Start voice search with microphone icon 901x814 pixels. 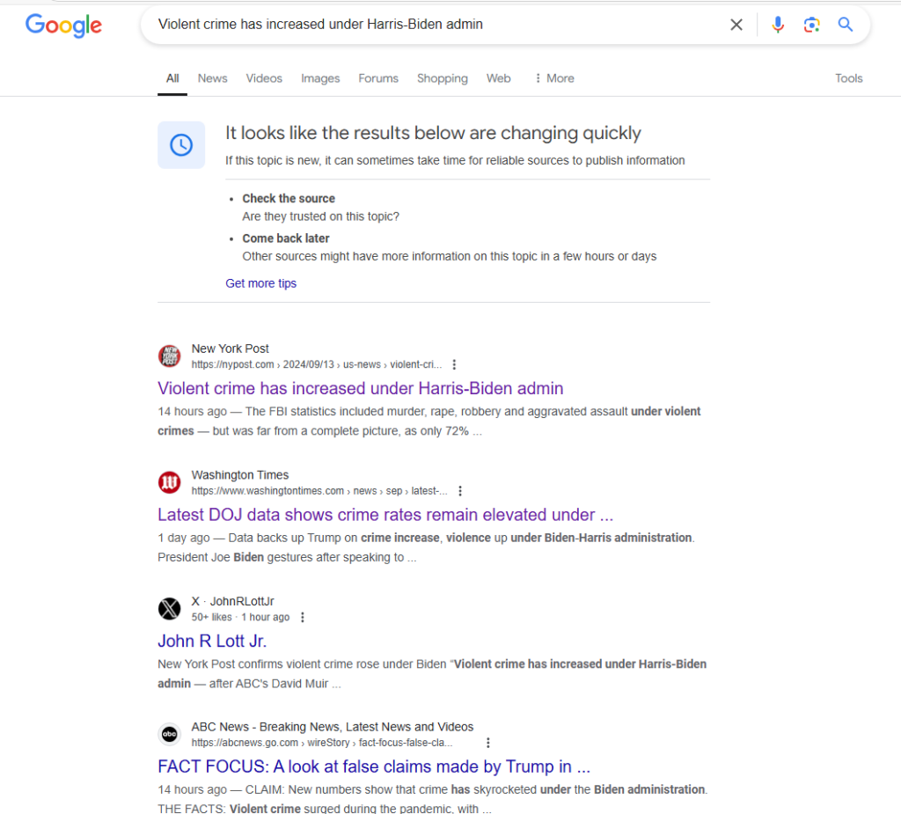pos(778,25)
